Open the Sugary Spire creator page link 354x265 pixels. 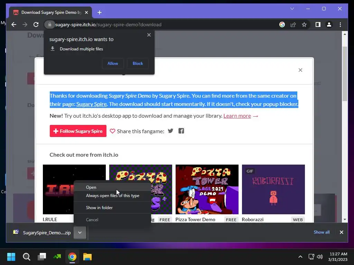point(91,104)
